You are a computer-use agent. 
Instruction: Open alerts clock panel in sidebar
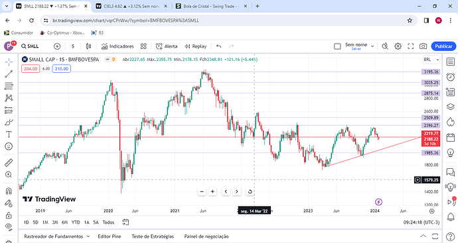click(x=451, y=77)
